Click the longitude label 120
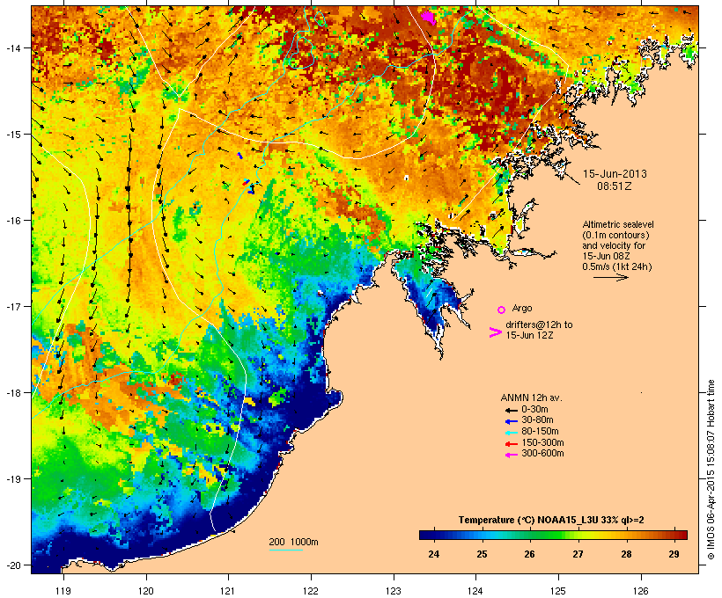Image resolution: width=722 pixels, height=598 pixels. [x=146, y=591]
